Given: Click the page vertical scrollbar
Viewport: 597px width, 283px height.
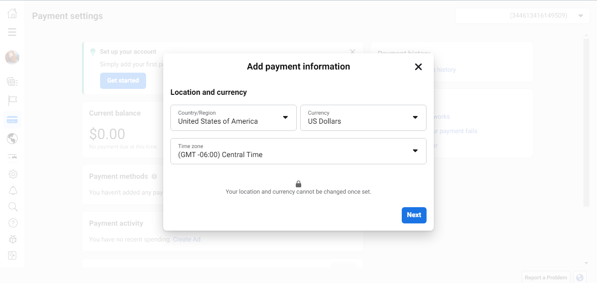Looking at the screenshot, I should [x=586, y=122].
